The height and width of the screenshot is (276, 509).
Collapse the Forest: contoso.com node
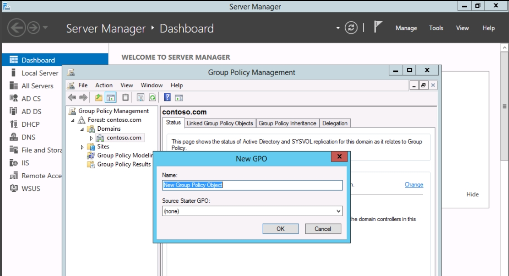click(x=73, y=120)
